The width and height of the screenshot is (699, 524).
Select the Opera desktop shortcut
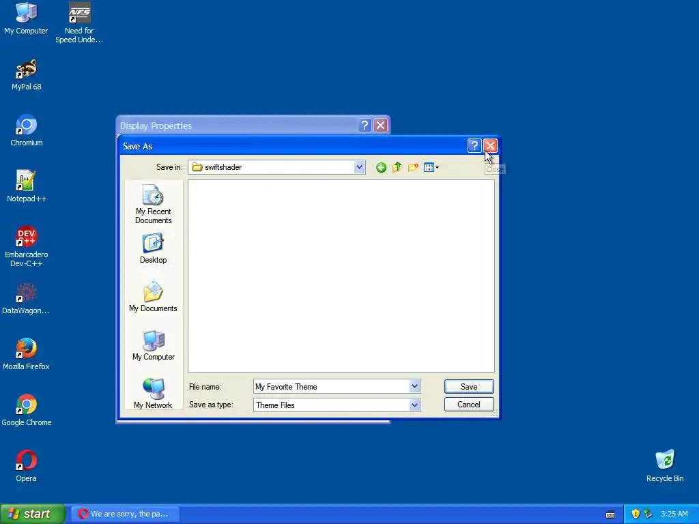point(27,467)
